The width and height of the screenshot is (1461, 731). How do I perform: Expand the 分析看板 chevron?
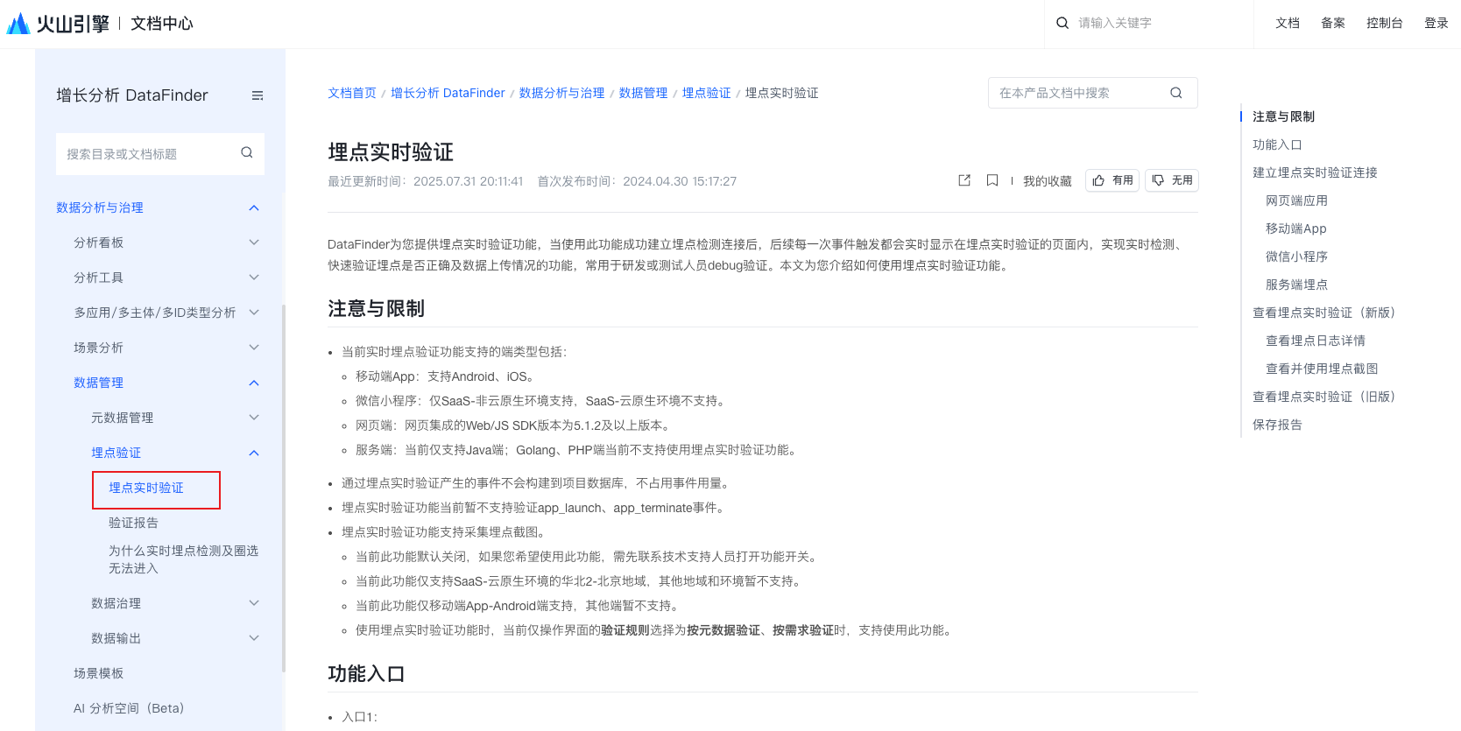pyautogui.click(x=254, y=242)
